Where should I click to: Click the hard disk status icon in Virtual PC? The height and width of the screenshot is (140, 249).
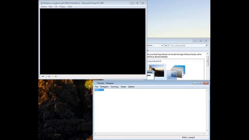point(43,76)
